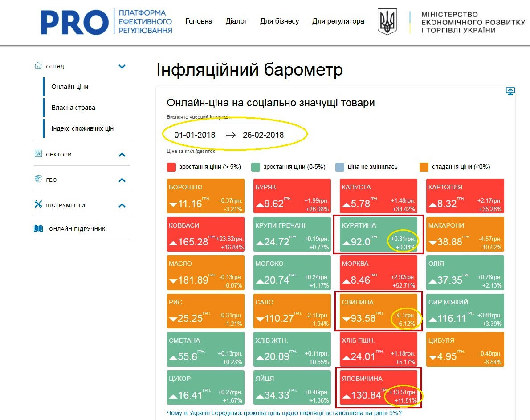Click the house icon beside Огляд

tap(38, 66)
